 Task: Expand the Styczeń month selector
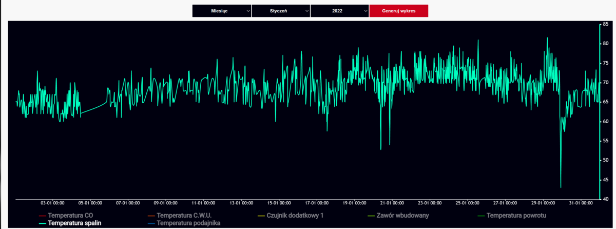[x=281, y=11]
